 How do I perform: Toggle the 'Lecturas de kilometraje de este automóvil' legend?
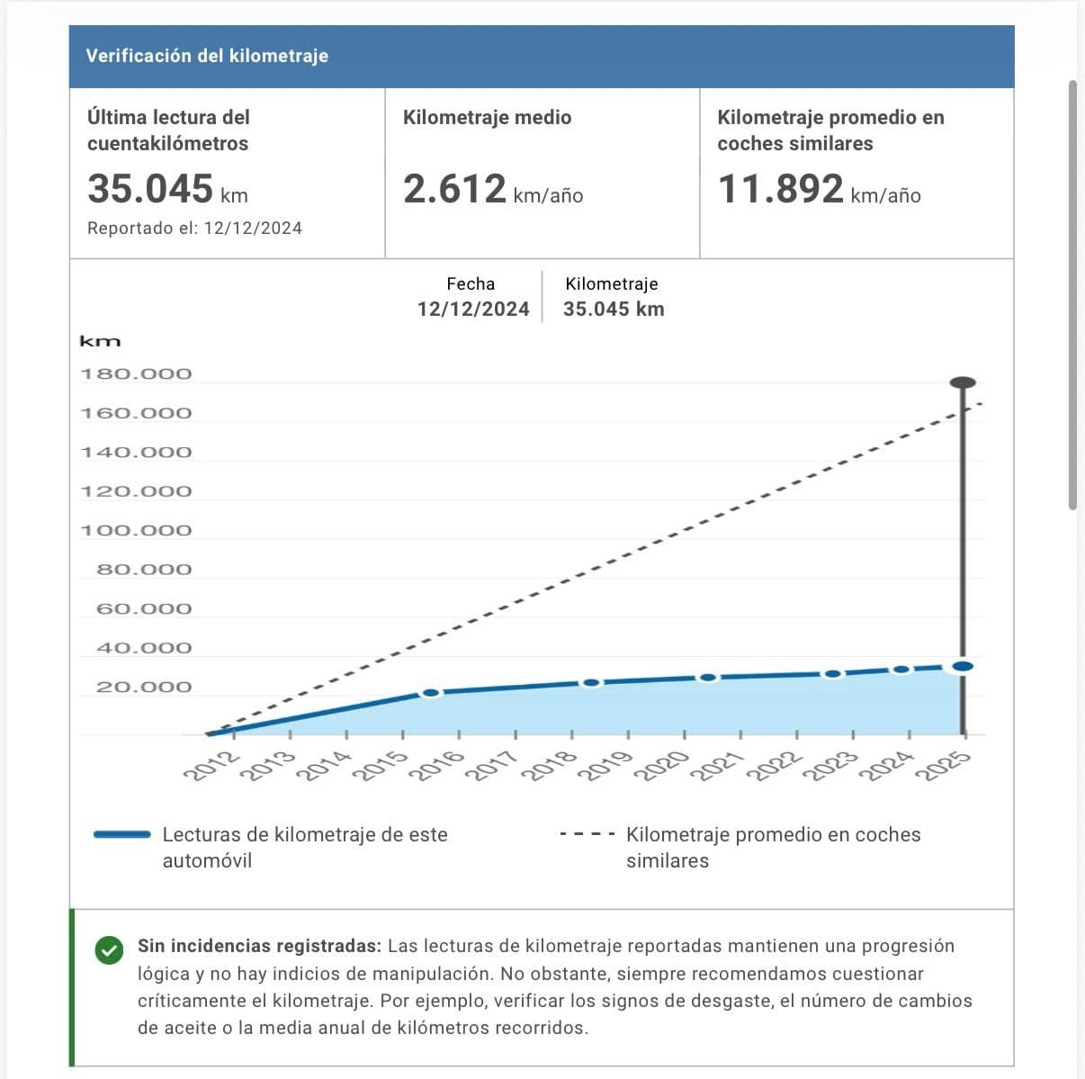click(304, 847)
